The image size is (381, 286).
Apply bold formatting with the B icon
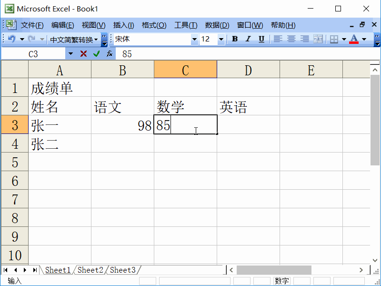(235, 39)
